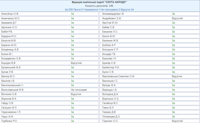Click the faction header "СЛУГА НАРОДУ"
This screenshot has height=123, width=200.
pyautogui.click(x=99, y=2)
